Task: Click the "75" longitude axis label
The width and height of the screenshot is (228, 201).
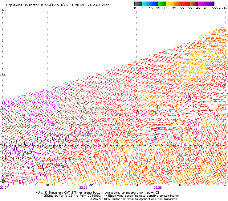Action: [x=2, y=185]
